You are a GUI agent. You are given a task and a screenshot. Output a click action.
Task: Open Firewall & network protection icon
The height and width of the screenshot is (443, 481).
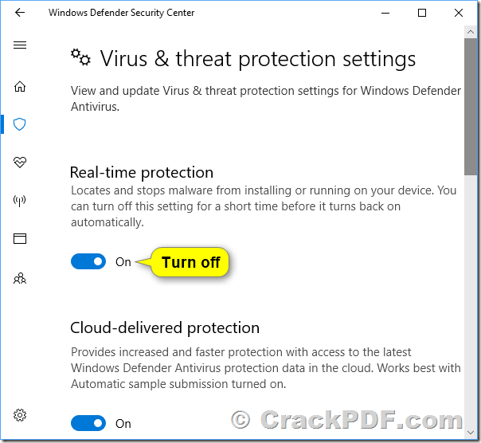click(x=20, y=201)
